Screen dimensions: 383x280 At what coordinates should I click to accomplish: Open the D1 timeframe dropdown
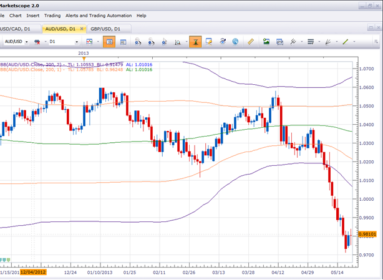click(77, 42)
